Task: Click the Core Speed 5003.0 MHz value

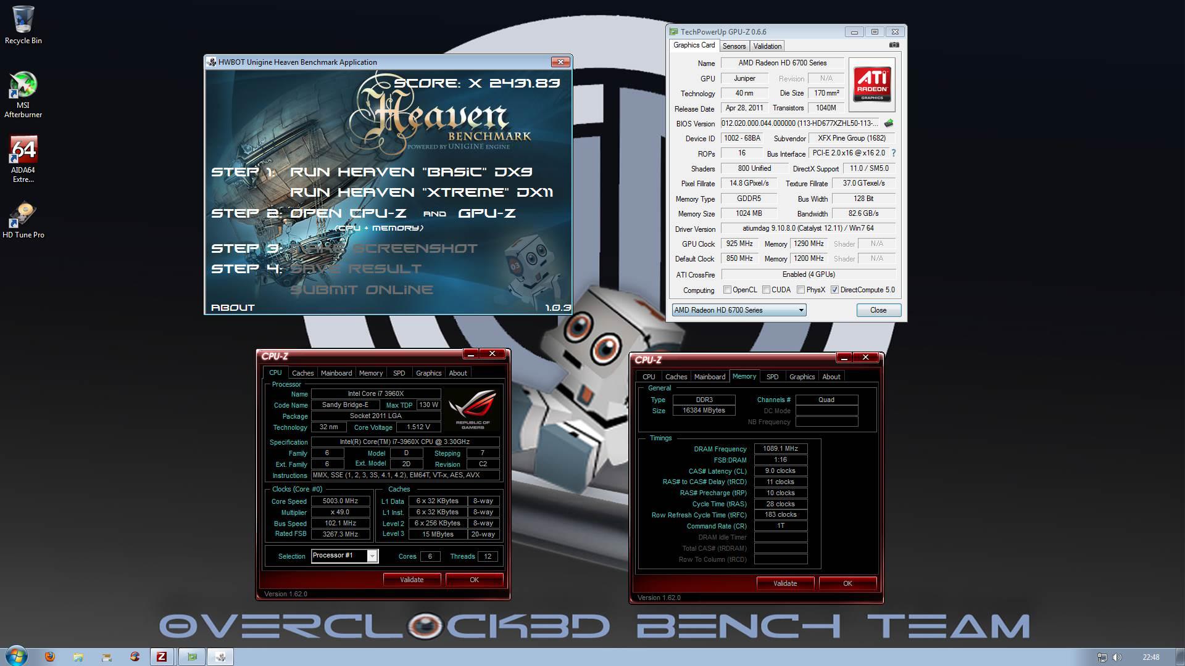Action: click(341, 501)
